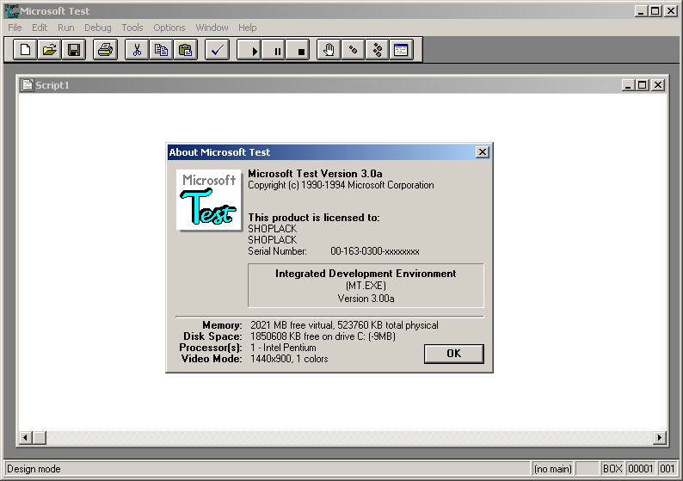Screen dimensions: 683x481
Task: Click the Disk Space value '1850608 KB free'
Action: pos(285,336)
